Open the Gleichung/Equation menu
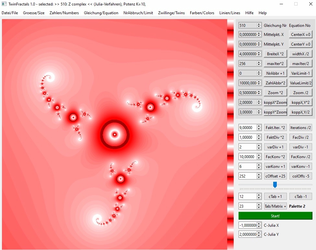 tap(101, 13)
